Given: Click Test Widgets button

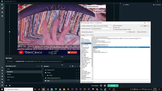Looking at the screenshot, I should click(95, 85).
